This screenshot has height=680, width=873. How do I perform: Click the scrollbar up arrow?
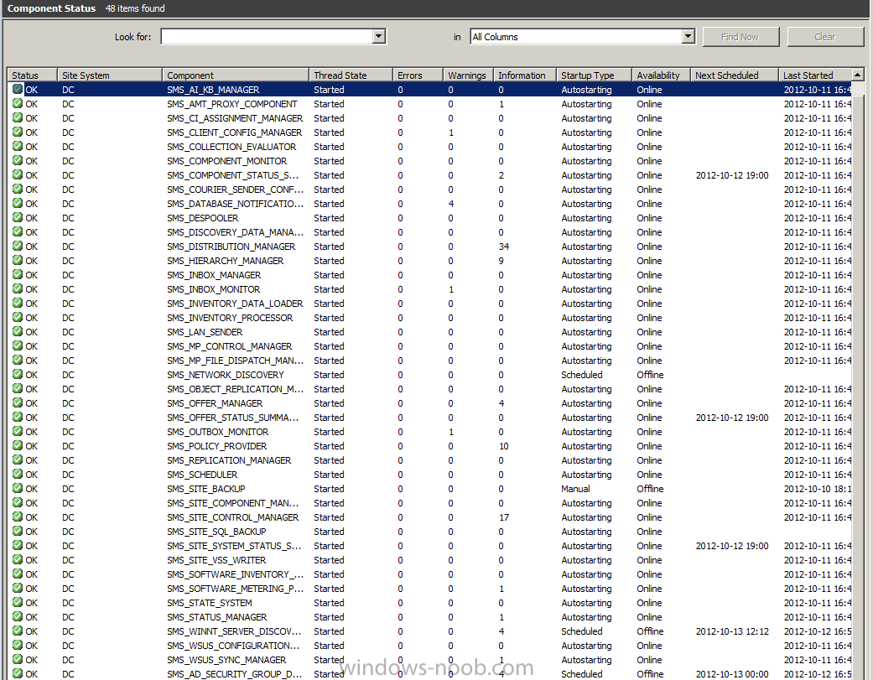pos(858,75)
